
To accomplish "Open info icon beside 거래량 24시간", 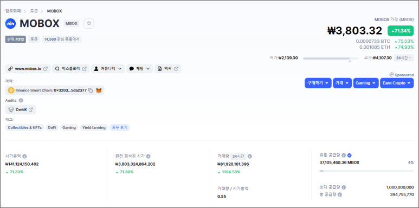I will tap(249, 156).
